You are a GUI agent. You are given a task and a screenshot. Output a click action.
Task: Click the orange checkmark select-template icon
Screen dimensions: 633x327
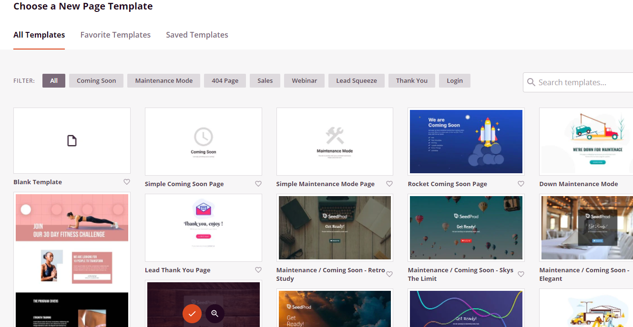point(192,313)
